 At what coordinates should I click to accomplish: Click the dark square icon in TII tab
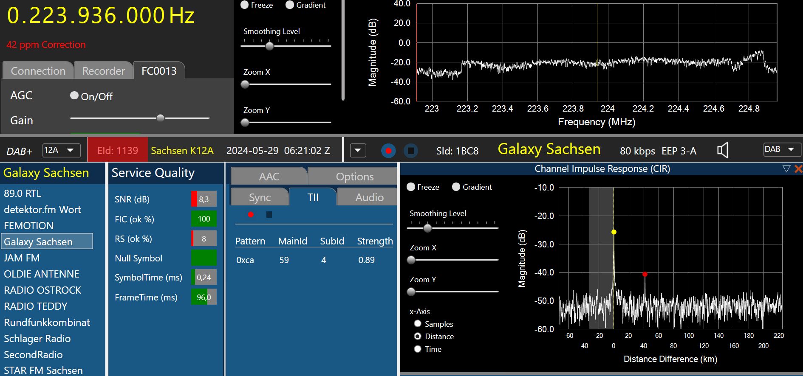point(269,215)
